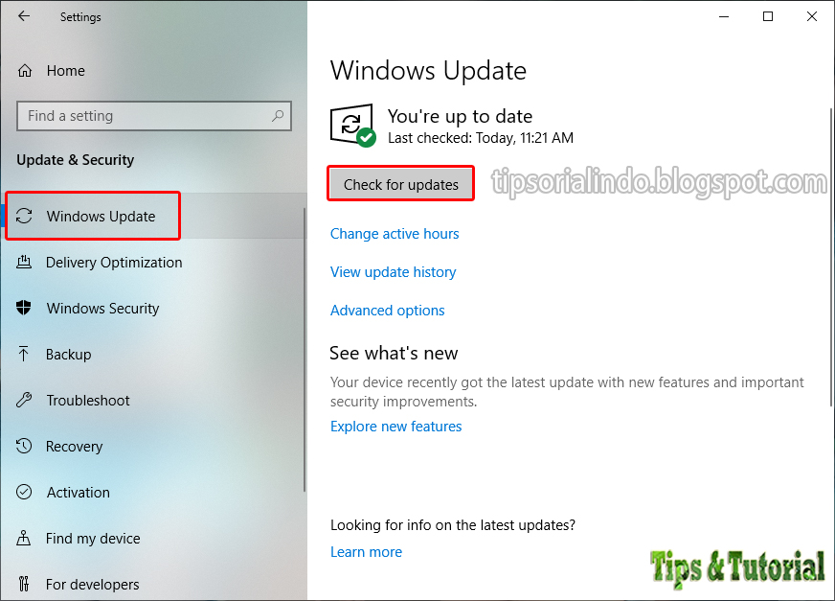Open Advanced options link

387,311
